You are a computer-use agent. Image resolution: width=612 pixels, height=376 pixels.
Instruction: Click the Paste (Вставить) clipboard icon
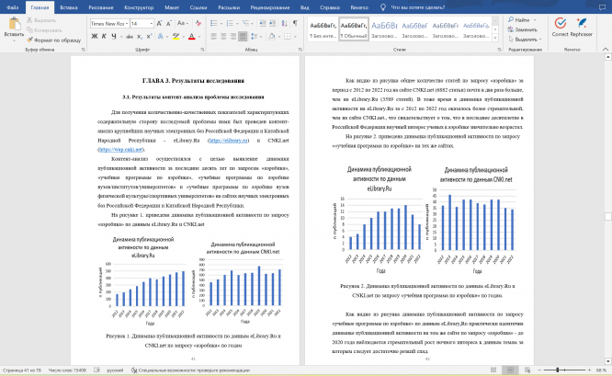click(x=14, y=24)
